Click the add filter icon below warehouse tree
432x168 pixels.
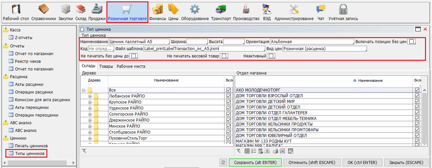[84, 151]
